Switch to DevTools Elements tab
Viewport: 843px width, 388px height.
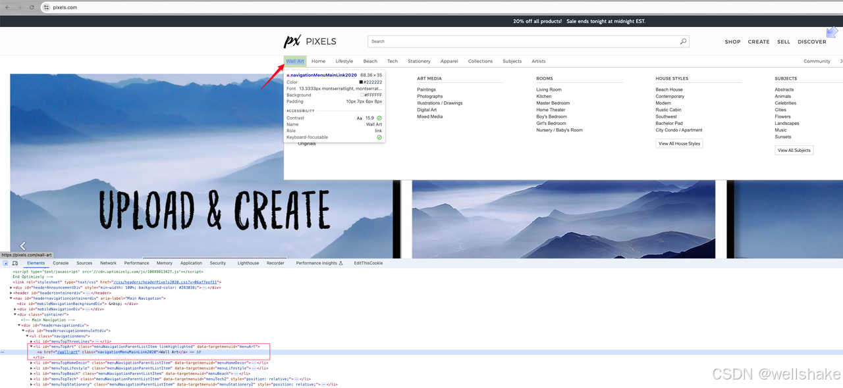tap(36, 263)
